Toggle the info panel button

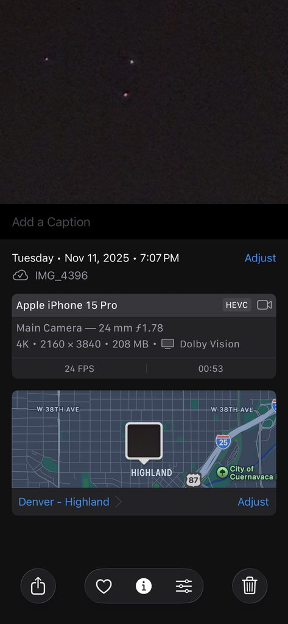tap(144, 586)
